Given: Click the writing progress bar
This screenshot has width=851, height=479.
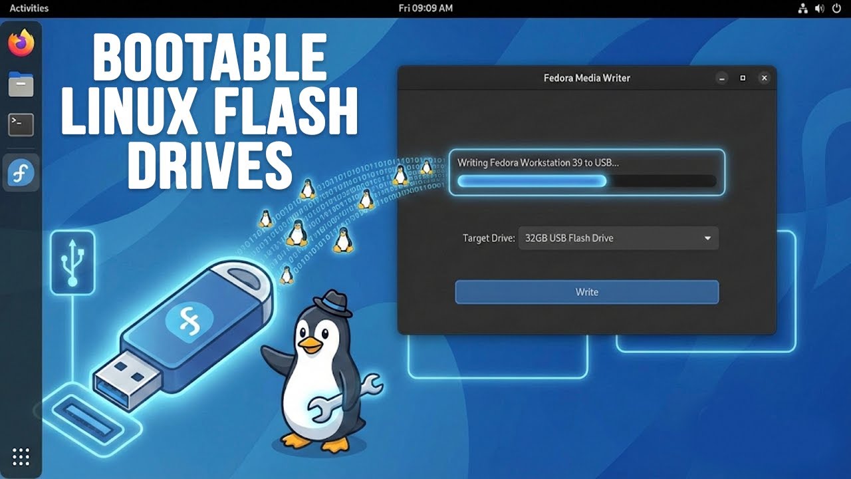Looking at the screenshot, I should (587, 181).
